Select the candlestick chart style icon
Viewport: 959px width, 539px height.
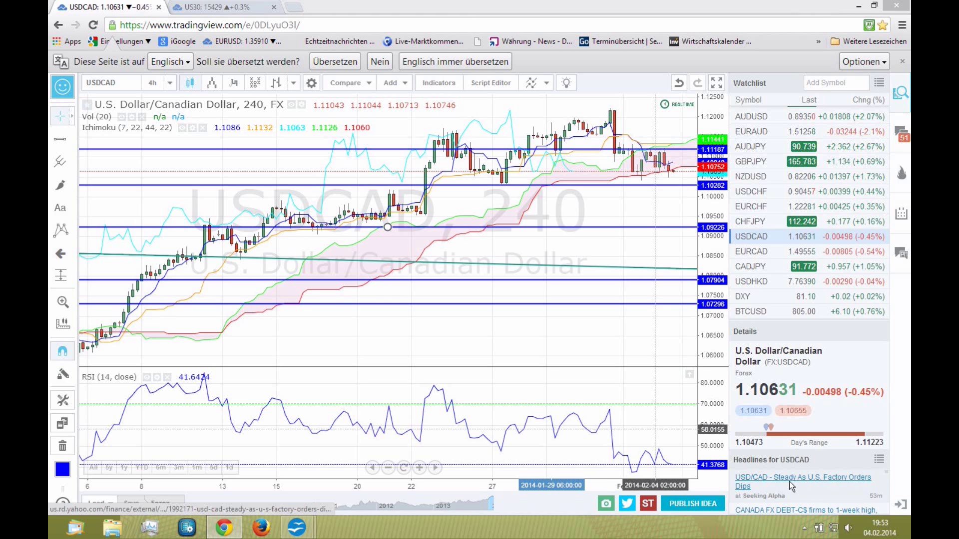(x=190, y=83)
